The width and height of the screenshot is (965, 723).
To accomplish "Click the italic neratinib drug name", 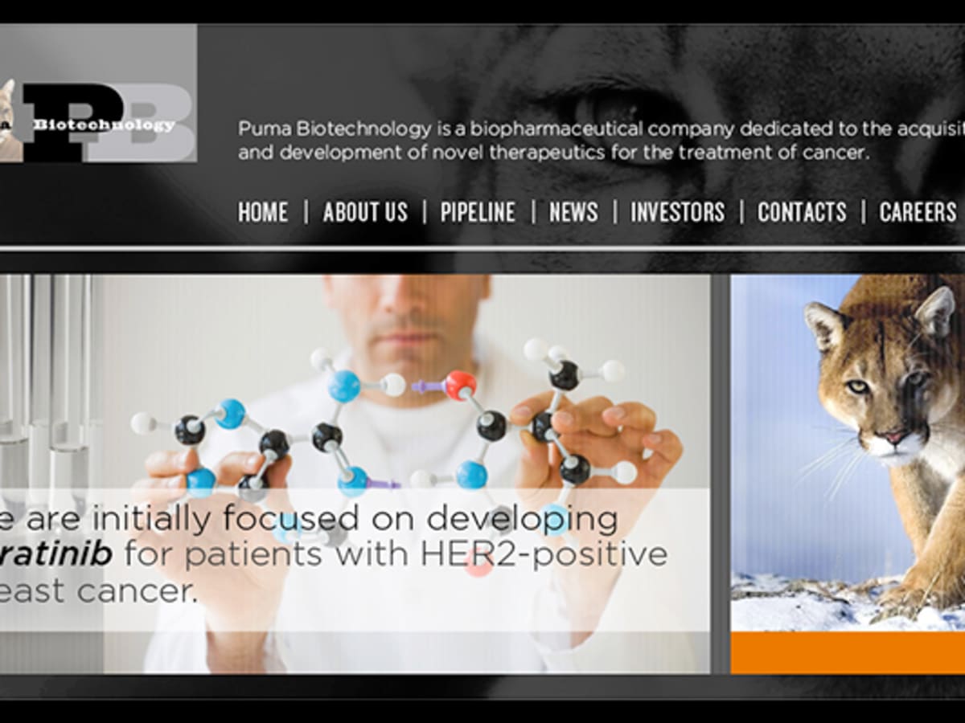I will pos(55,555).
